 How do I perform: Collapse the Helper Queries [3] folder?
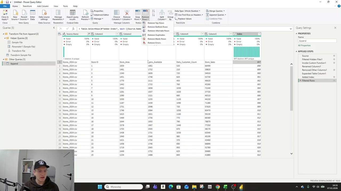pos(5,38)
